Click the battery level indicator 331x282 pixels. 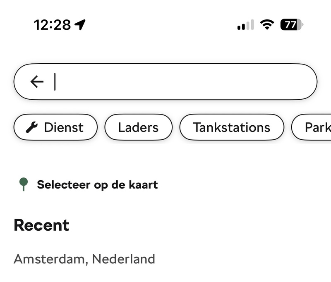[292, 25]
